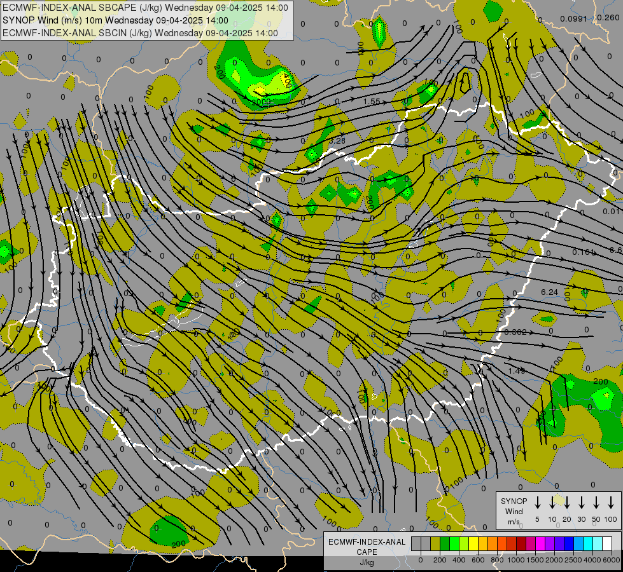Select the pure blue CAPE swatch before 2500

(569, 543)
